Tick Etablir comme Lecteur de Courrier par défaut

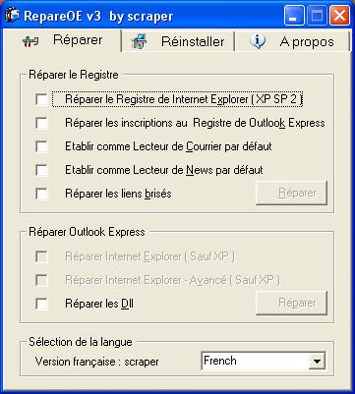41,146
